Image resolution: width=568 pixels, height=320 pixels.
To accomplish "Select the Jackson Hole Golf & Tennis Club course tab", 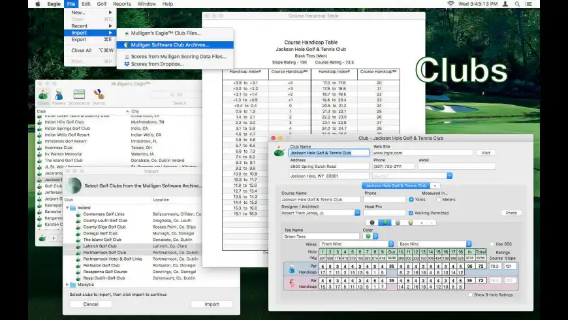I will [x=396, y=185].
